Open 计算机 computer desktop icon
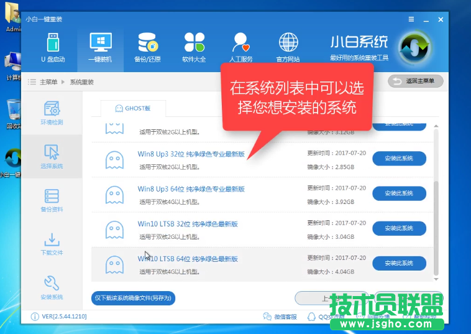 coord(13,66)
